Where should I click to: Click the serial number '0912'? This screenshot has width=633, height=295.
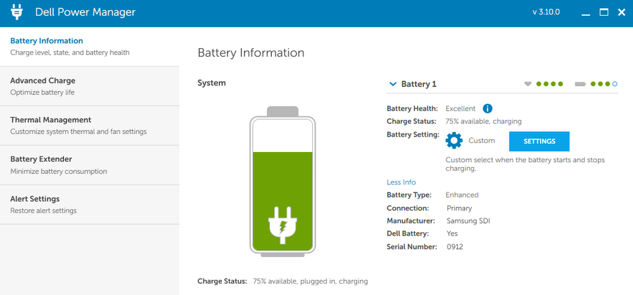[455, 247]
